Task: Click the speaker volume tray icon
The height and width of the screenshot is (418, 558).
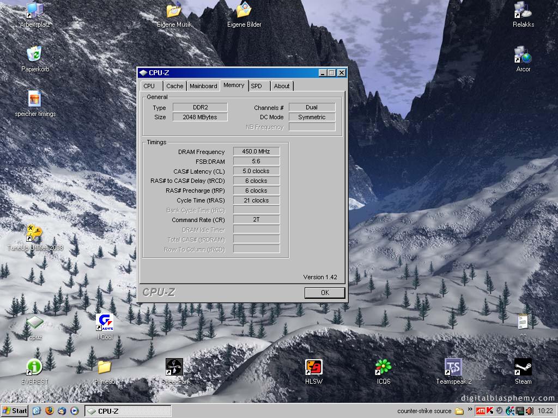Action: [x=530, y=411]
